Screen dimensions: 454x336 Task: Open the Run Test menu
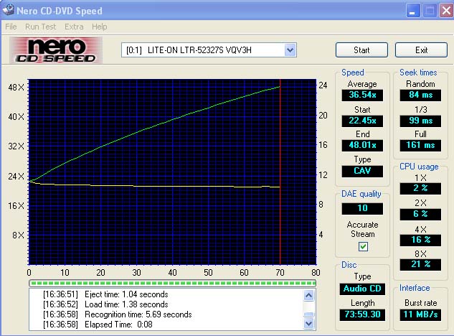[40, 27]
